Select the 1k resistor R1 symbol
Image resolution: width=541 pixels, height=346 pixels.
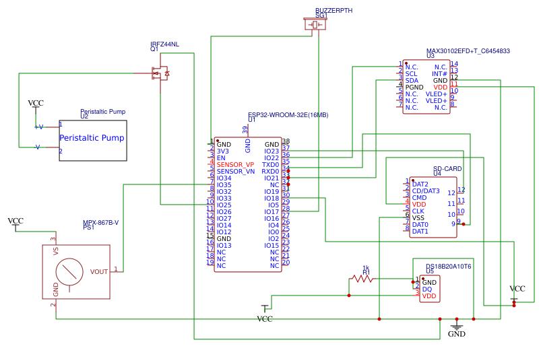(362, 279)
